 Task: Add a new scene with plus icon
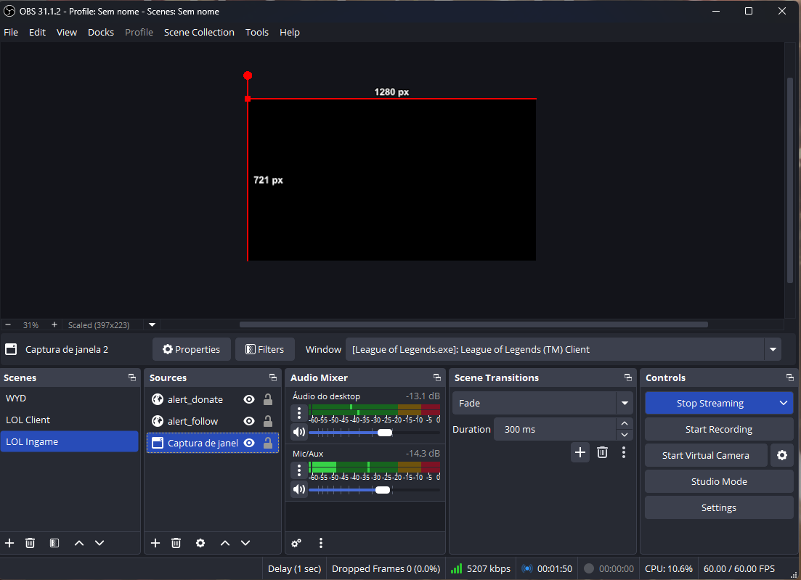[x=9, y=543]
